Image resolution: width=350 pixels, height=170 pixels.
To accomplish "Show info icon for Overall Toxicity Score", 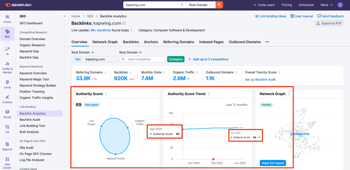I will coord(279,73).
